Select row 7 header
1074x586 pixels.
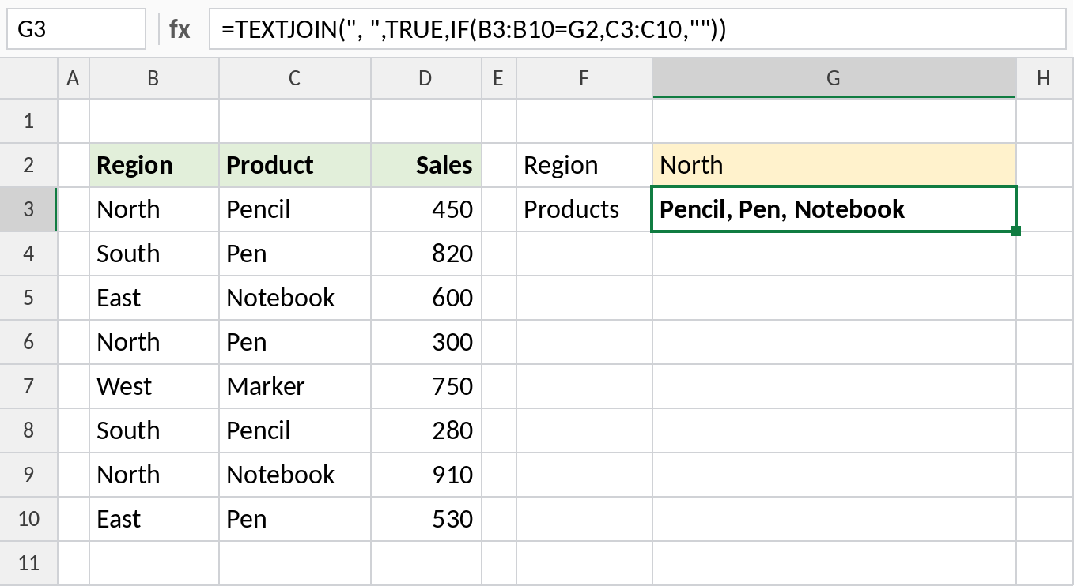(x=29, y=386)
